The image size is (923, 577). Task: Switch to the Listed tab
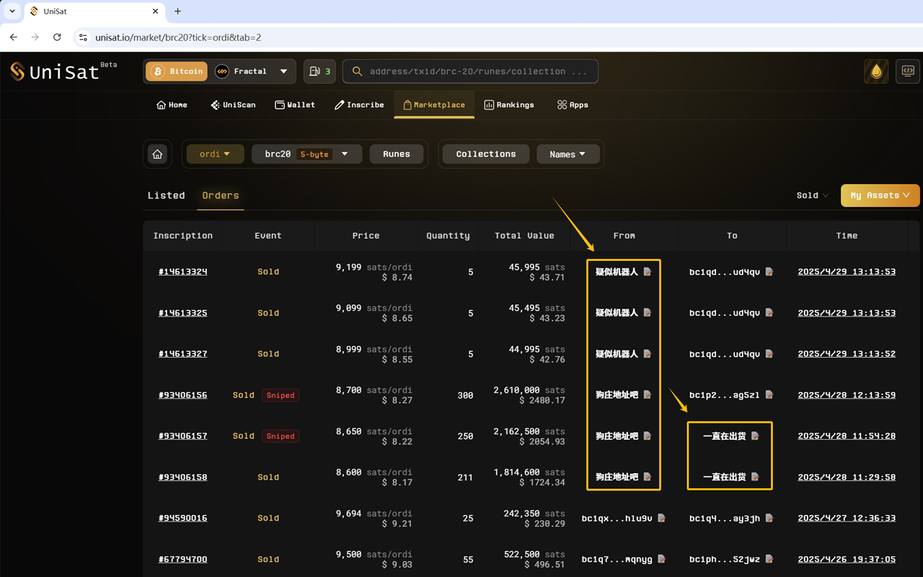point(166,195)
